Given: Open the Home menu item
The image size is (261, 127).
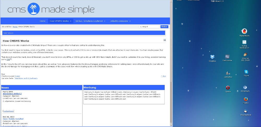Looking at the screenshot, I should [x=43, y=21].
